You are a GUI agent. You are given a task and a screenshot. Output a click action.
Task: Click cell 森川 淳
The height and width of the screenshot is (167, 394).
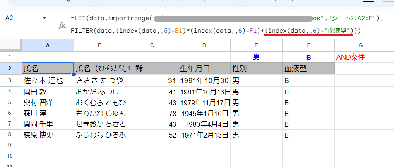[48, 114]
